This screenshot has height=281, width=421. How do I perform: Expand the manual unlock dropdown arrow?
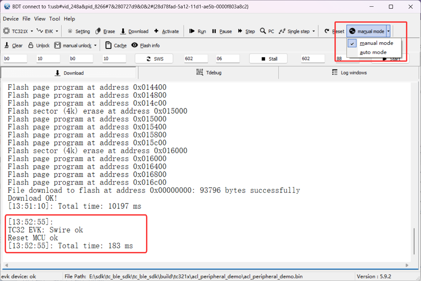(95, 45)
